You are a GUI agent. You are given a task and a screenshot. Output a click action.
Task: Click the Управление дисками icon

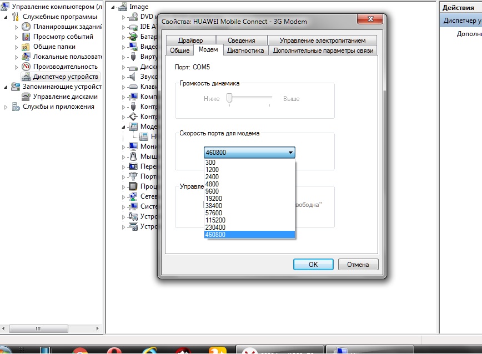click(x=26, y=97)
